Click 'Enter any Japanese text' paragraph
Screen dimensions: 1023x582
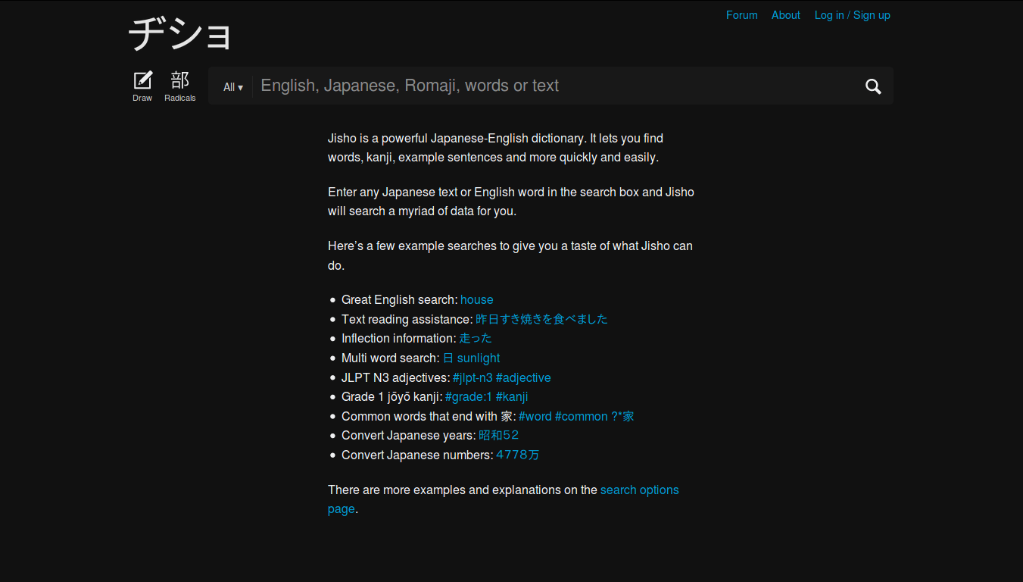tap(511, 202)
